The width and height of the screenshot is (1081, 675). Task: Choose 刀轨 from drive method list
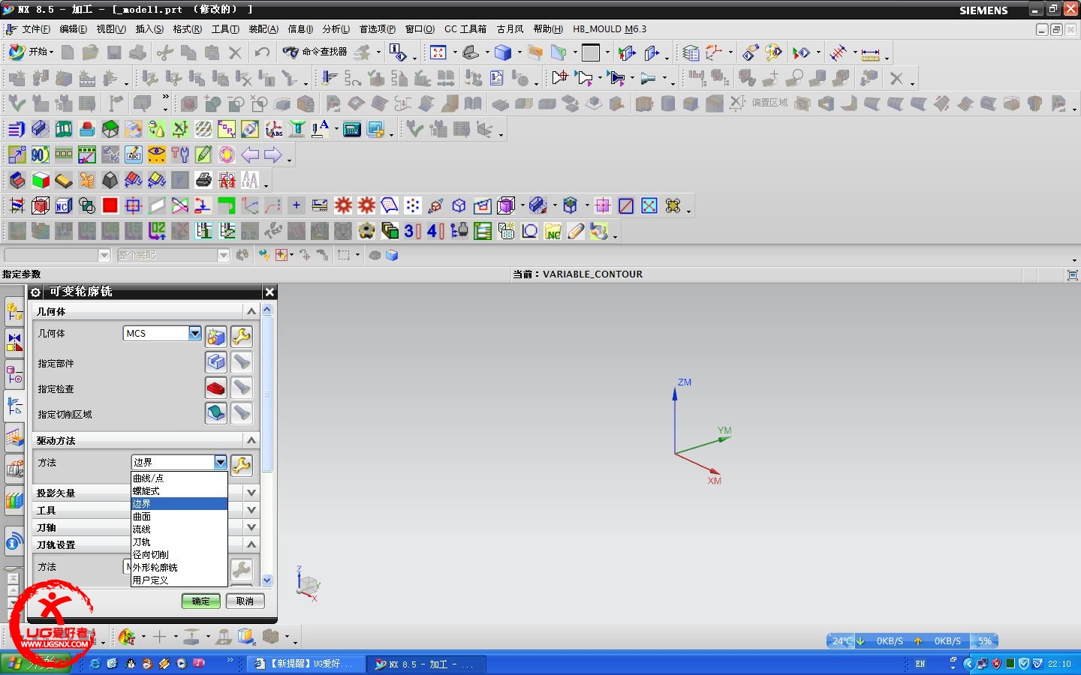179,541
